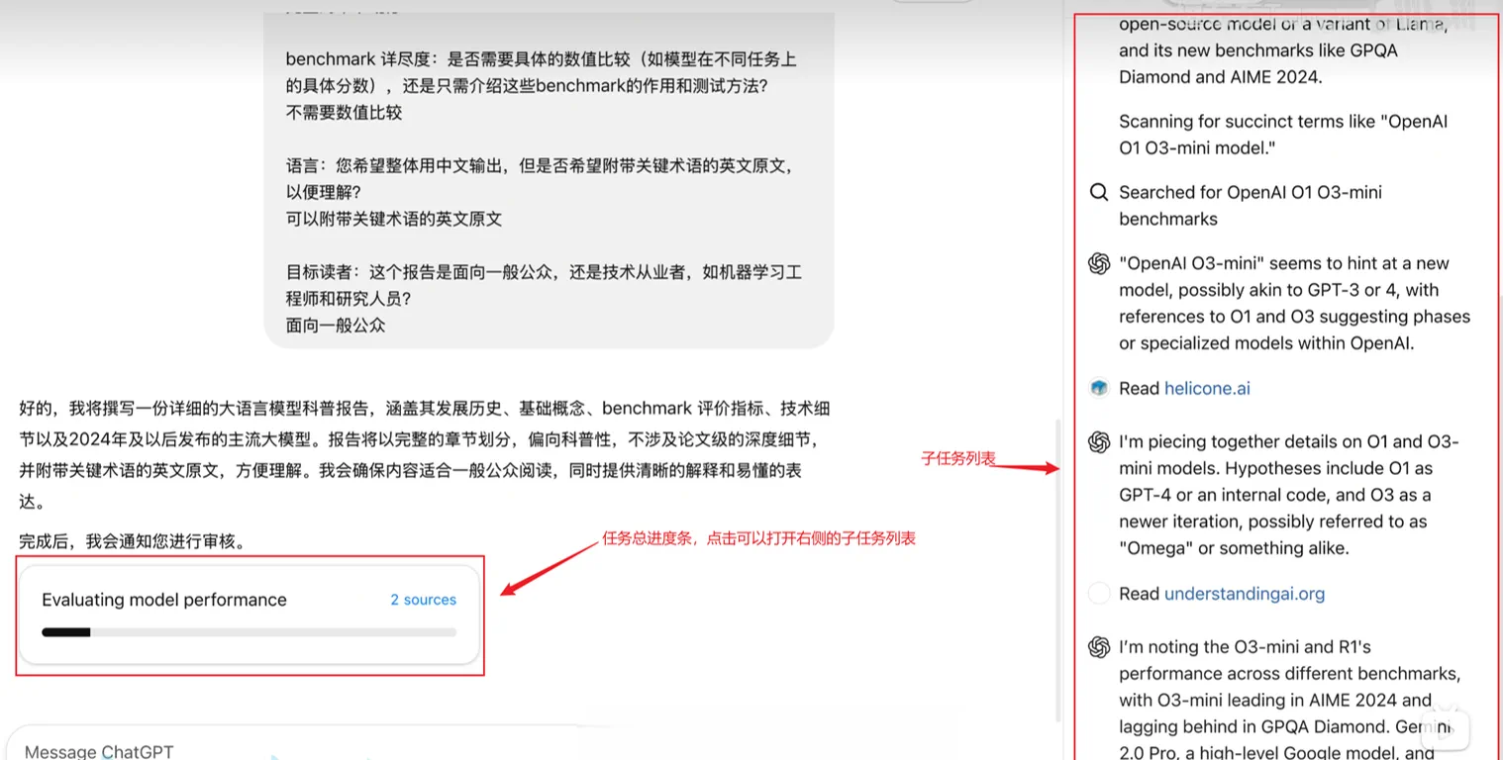This screenshot has height=760, width=1503.
Task: Click the text 'I'm piecing together details on O1'
Action: [1270, 442]
